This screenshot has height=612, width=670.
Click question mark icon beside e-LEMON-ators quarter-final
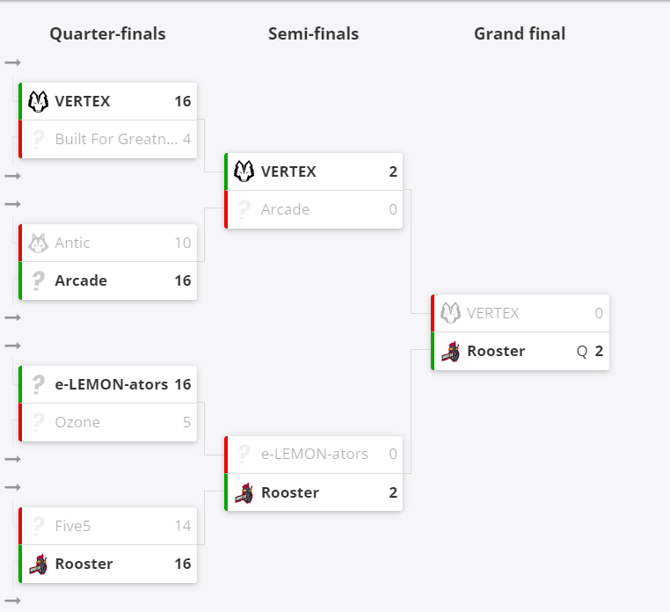click(x=38, y=384)
